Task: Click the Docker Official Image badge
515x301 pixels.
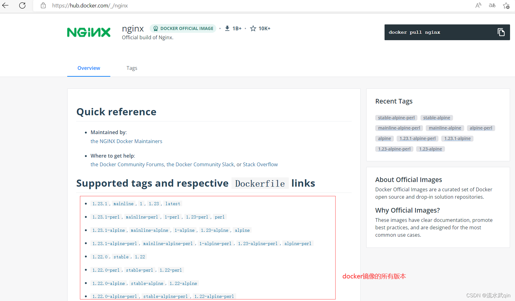Action: (x=183, y=28)
